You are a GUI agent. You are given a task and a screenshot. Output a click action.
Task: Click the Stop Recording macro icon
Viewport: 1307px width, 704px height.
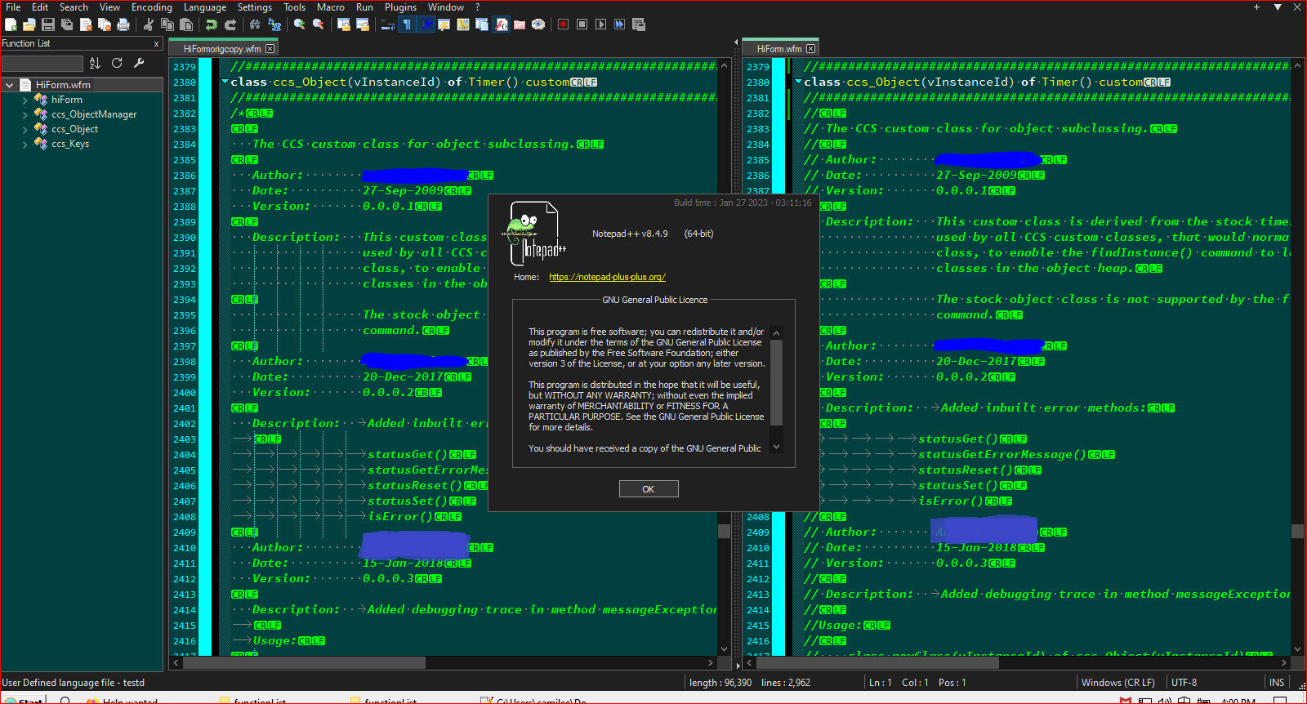tap(582, 25)
